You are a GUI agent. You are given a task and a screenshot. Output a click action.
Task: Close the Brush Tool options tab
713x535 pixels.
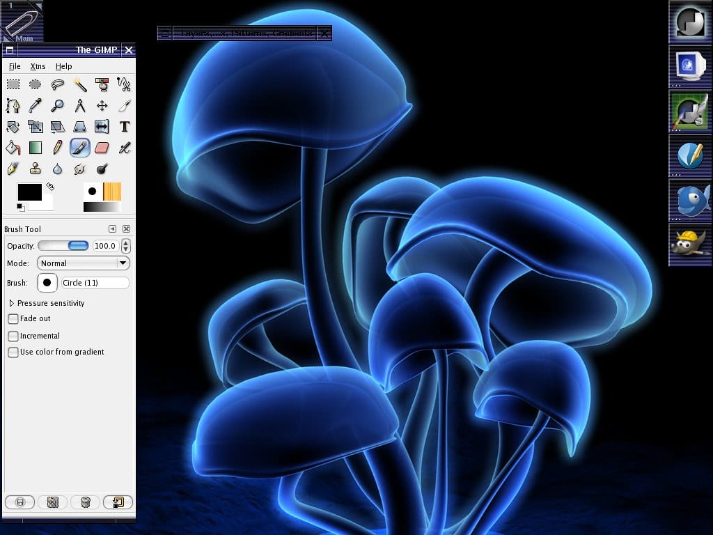[127, 228]
